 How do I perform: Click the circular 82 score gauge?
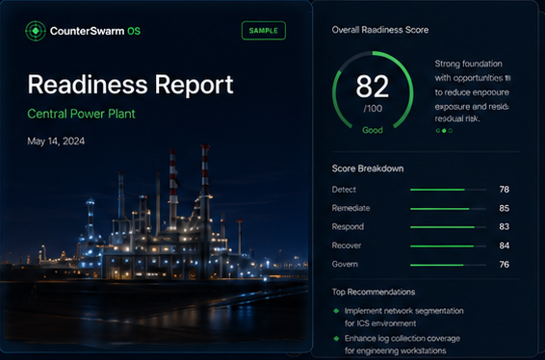click(373, 91)
